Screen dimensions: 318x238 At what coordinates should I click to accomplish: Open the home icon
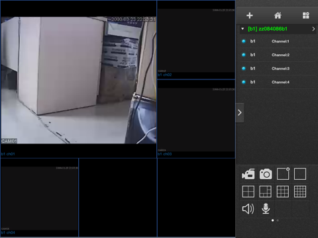(x=278, y=15)
